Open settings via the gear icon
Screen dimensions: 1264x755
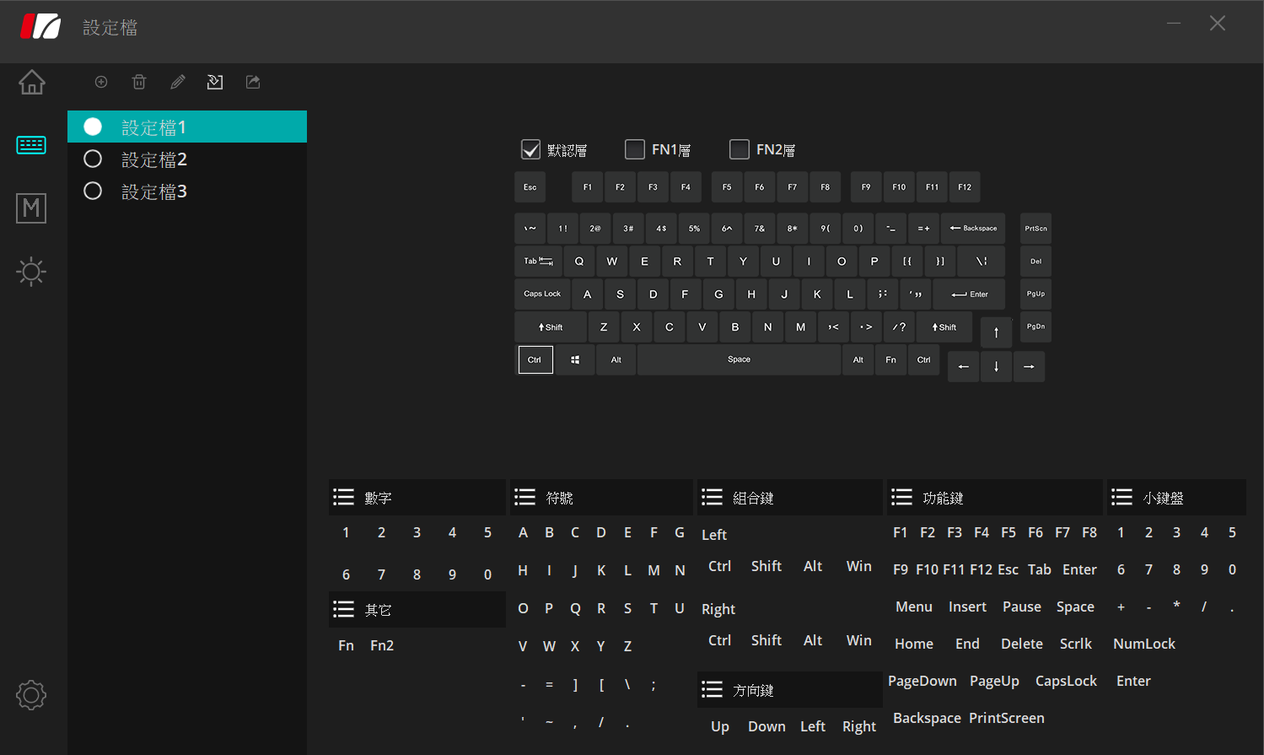click(x=31, y=695)
